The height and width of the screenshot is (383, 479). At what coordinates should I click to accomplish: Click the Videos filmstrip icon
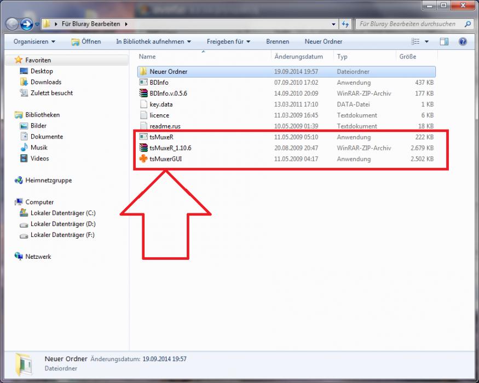coord(24,158)
